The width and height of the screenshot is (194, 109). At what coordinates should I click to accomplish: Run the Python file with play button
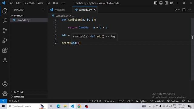176,10
